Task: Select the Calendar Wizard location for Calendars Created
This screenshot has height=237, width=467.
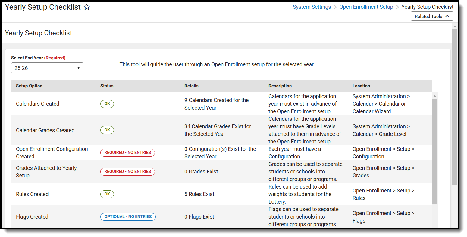Action: 381,104
